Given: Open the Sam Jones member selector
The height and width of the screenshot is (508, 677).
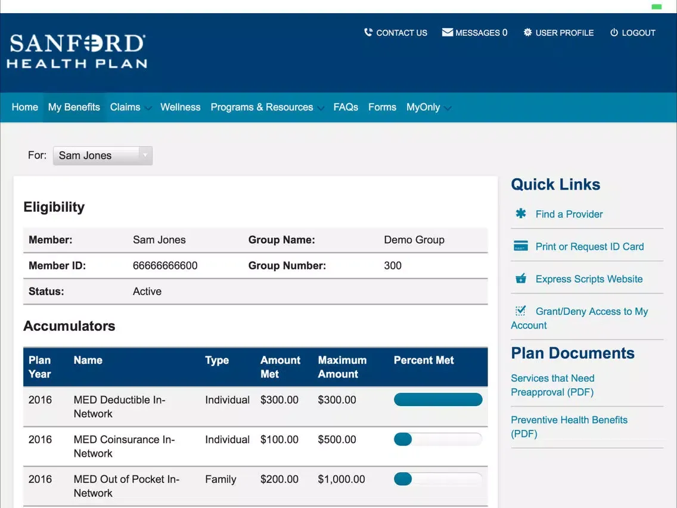Looking at the screenshot, I should tap(103, 156).
